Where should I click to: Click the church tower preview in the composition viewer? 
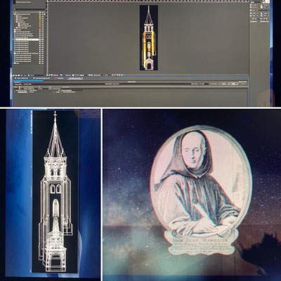[149, 38]
